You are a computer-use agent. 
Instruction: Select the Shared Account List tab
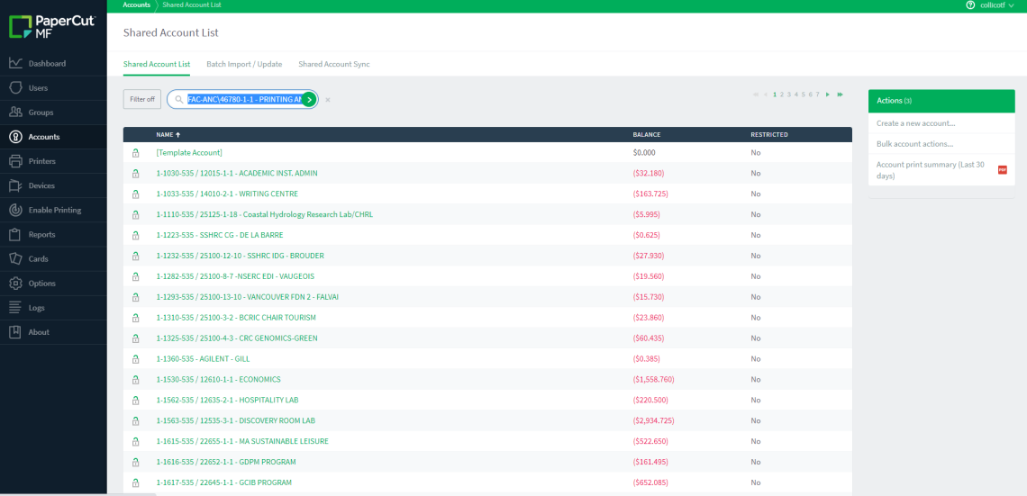(x=157, y=64)
